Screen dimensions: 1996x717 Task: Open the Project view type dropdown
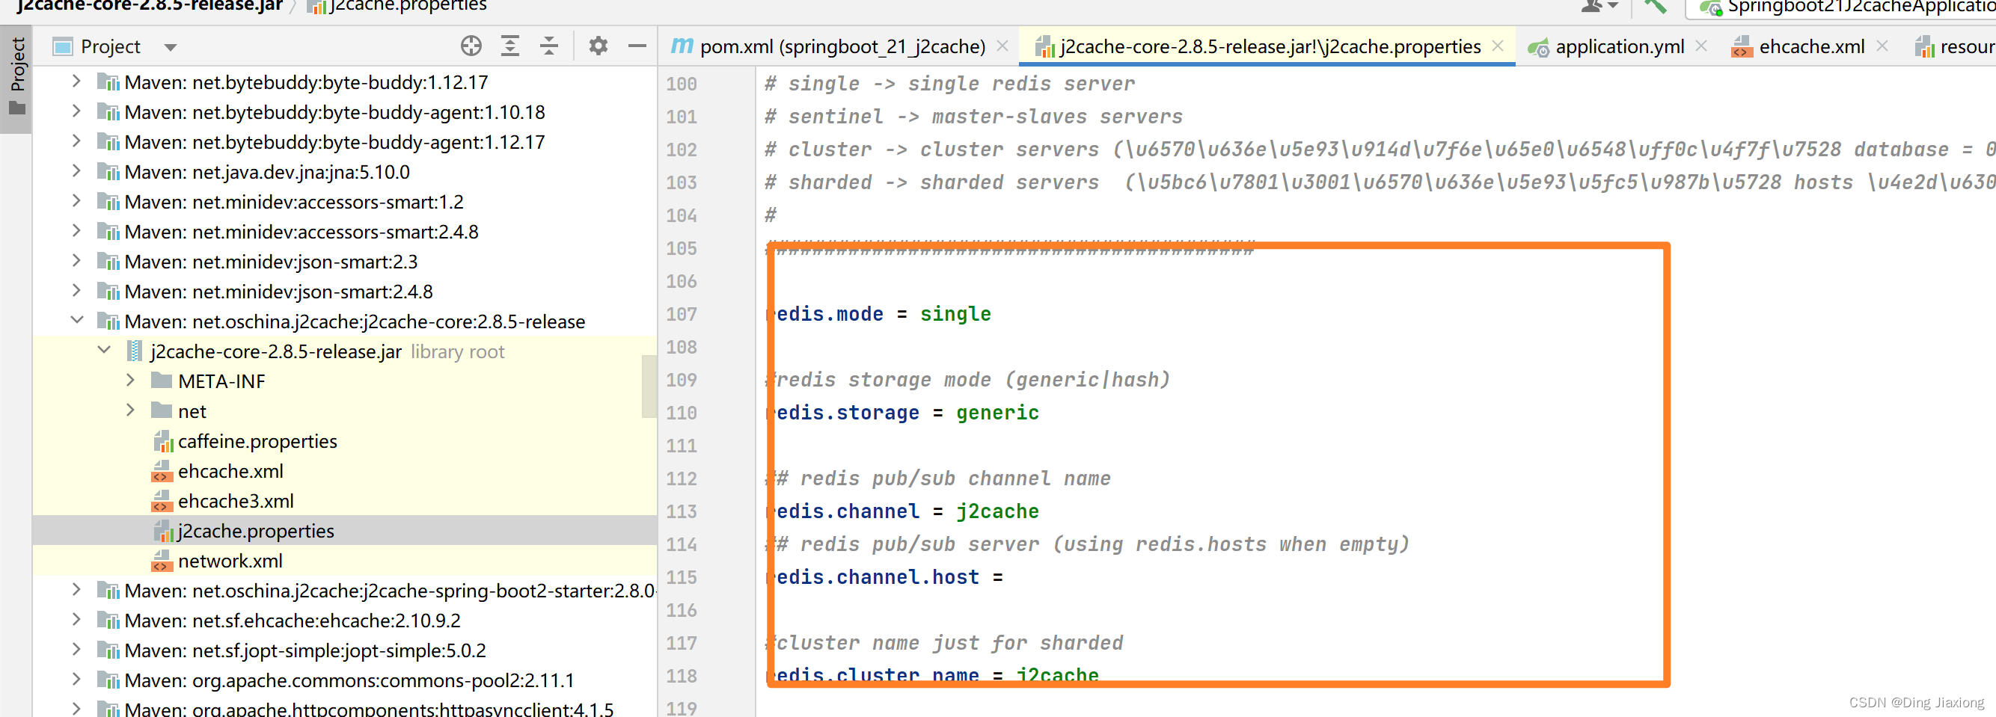point(171,47)
